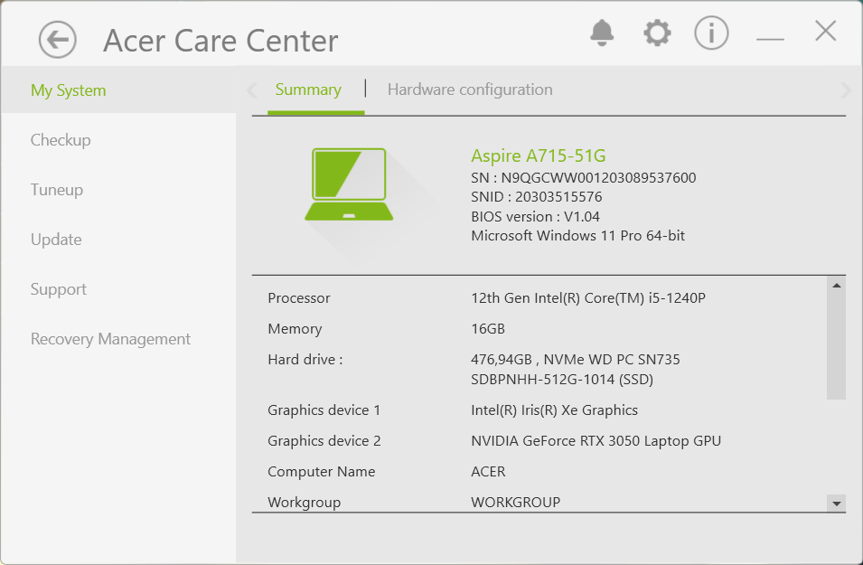
Task: Expand tabs using the right chevron
Action: [x=846, y=89]
